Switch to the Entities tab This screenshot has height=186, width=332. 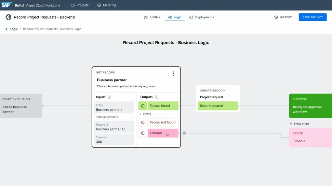152,17
